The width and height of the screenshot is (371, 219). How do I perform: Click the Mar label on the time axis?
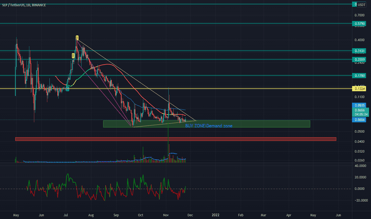tap(264, 215)
